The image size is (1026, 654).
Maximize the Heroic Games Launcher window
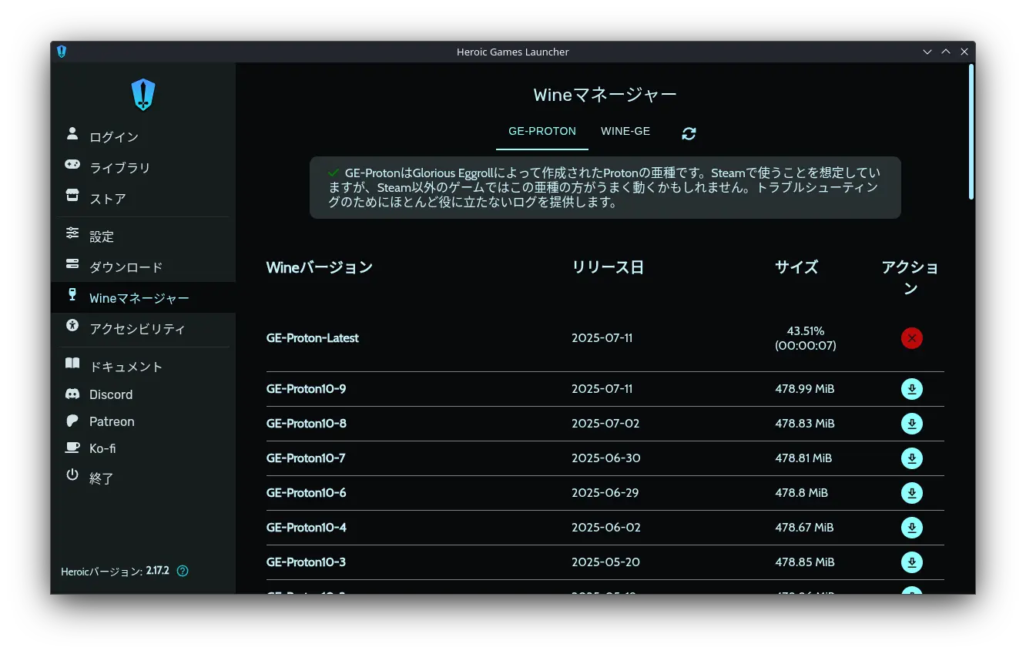pyautogui.click(x=946, y=52)
